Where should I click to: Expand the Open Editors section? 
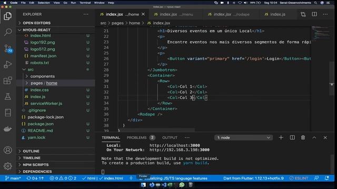point(56,23)
